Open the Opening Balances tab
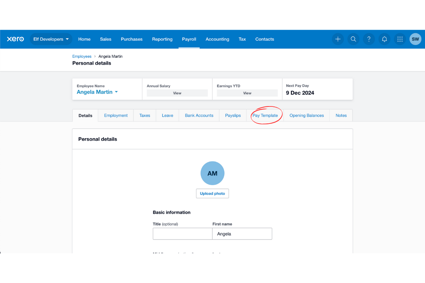The height and width of the screenshot is (283, 425). tap(306, 115)
